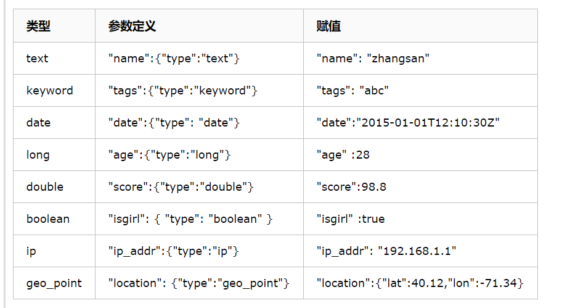Select the ip type cell
The width and height of the screenshot is (562, 308).
point(54,251)
